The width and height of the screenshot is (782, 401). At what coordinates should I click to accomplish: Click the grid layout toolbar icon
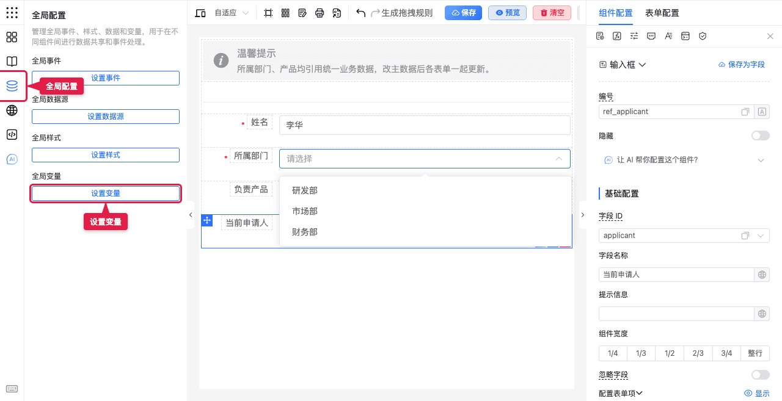pyautogui.click(x=285, y=13)
